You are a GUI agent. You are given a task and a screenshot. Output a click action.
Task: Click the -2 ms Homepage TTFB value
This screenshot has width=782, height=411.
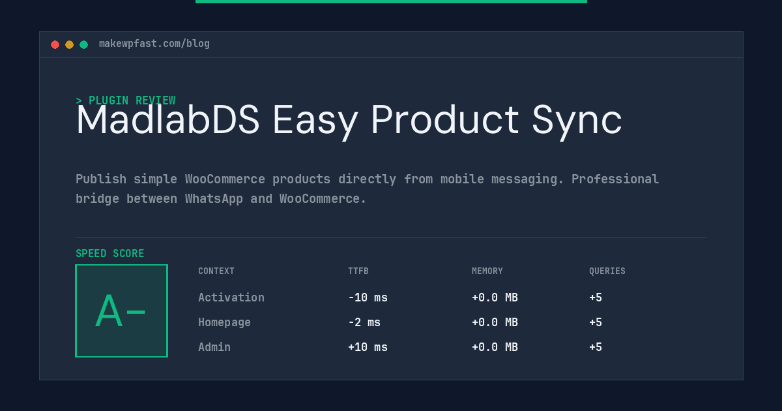pos(364,322)
